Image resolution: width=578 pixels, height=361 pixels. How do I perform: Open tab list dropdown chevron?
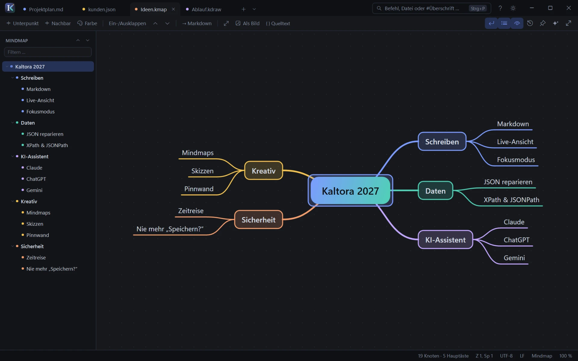click(254, 9)
